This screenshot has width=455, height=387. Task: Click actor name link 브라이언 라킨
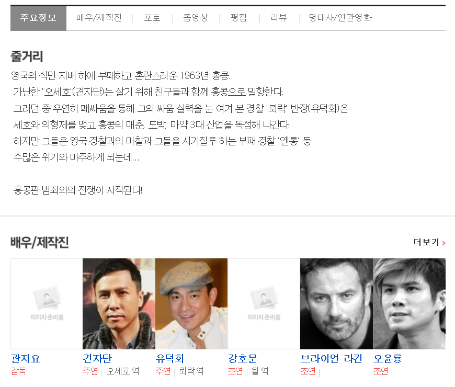click(332, 359)
